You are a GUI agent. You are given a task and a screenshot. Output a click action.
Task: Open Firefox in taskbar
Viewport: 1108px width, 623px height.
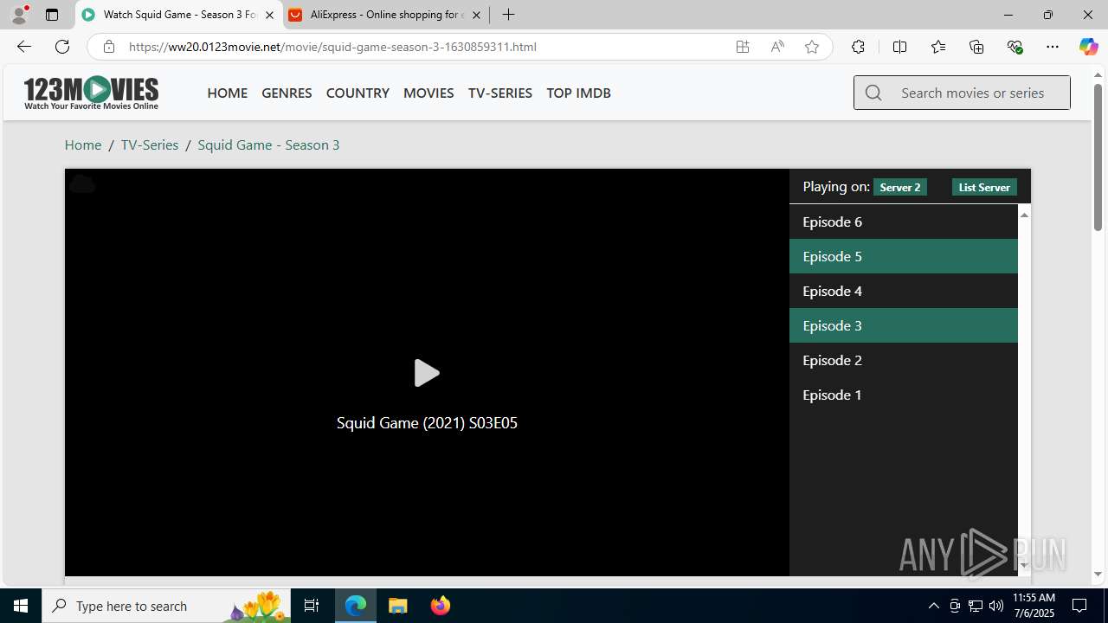440,606
